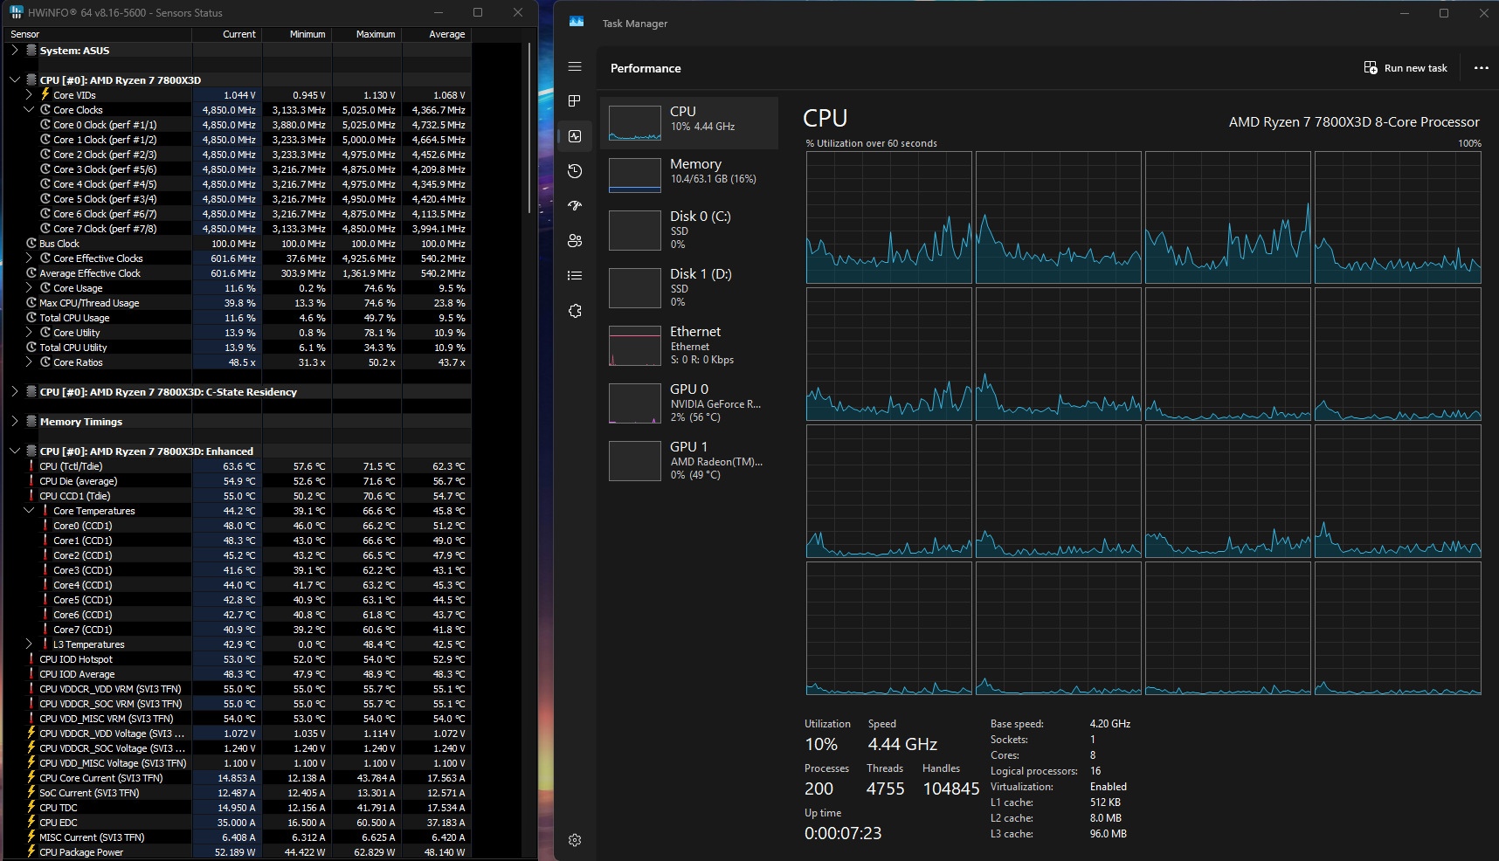Select CPU Core Current (SVI3 TFN) row
Viewport: 1499px width, 861px height.
[x=238, y=778]
